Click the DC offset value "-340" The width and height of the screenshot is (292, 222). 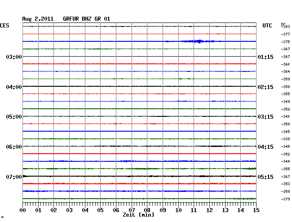point(285,116)
